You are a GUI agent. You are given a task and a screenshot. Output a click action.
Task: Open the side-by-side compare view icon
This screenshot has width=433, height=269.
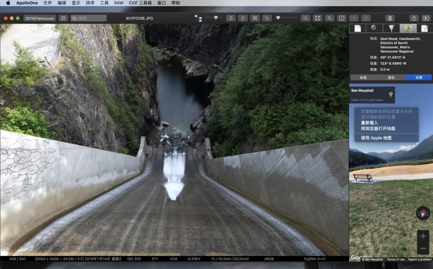click(341, 18)
